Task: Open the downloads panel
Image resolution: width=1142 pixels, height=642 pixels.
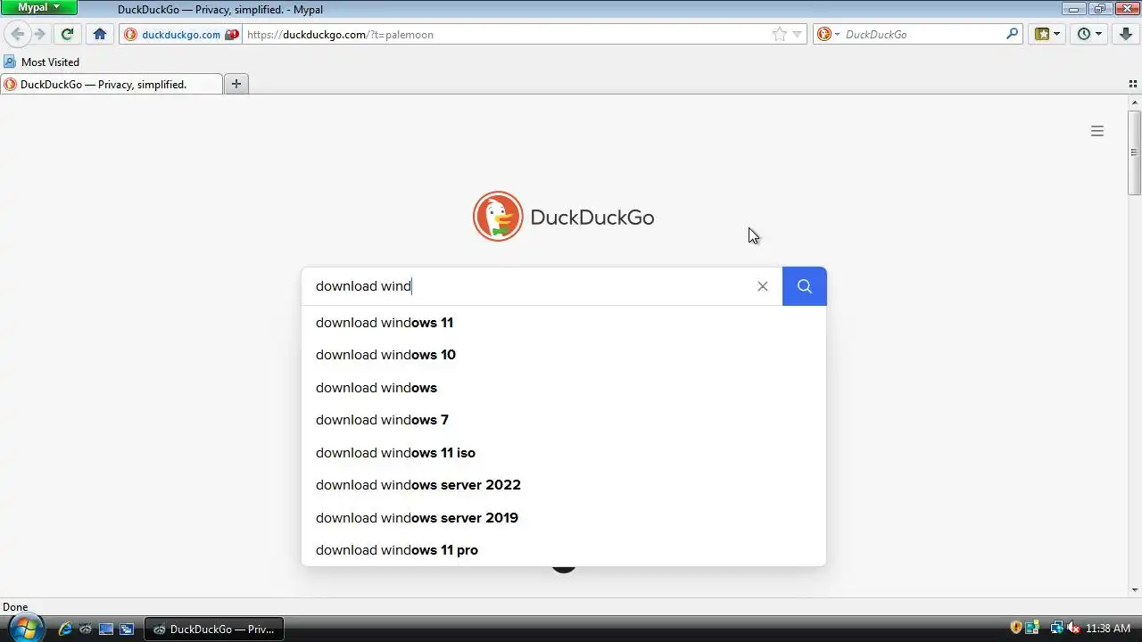Action: pyautogui.click(x=1124, y=34)
